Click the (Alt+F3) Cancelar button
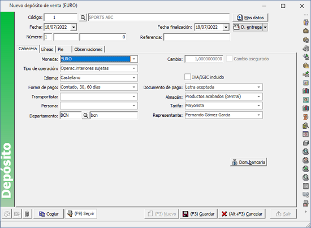The width and height of the screenshot is (311, 228). pos(242,214)
